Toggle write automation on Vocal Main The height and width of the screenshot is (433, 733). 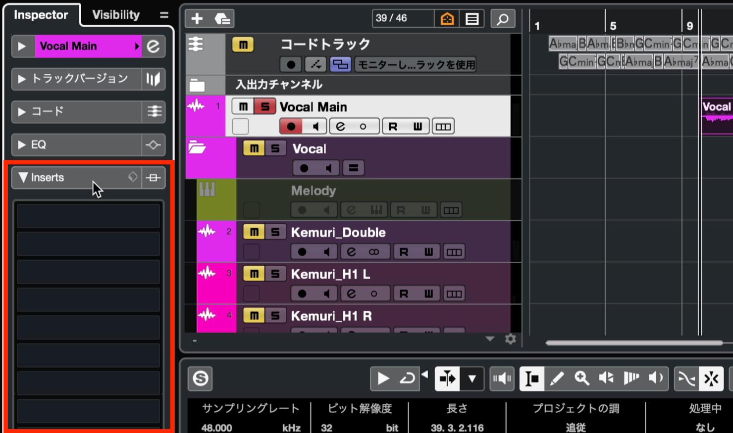pos(418,126)
